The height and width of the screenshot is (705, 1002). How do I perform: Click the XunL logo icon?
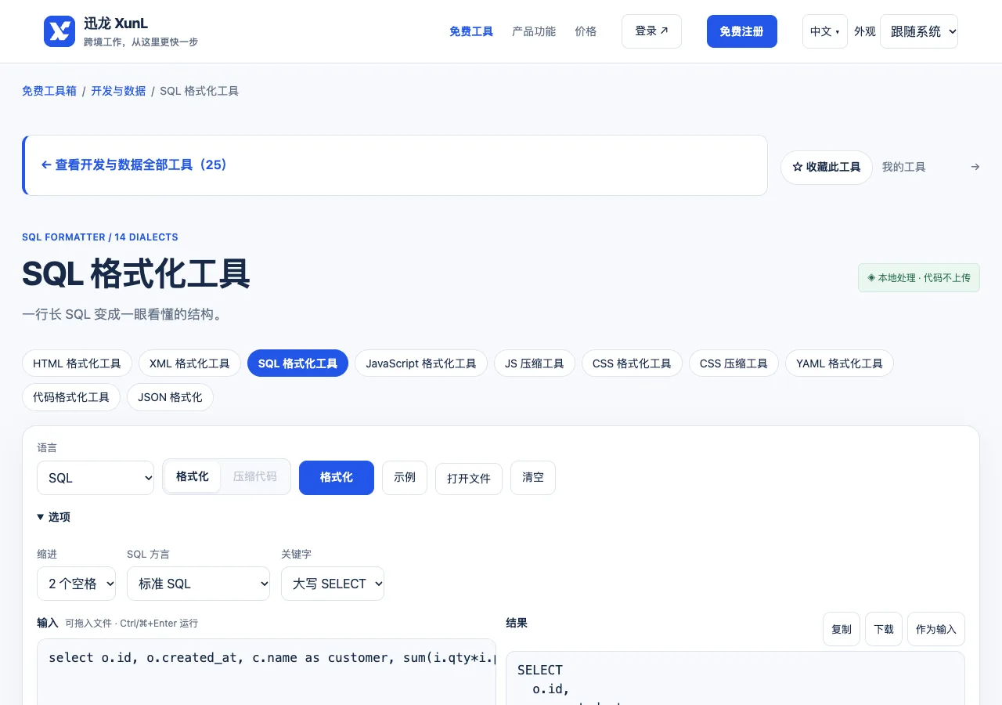(x=59, y=31)
